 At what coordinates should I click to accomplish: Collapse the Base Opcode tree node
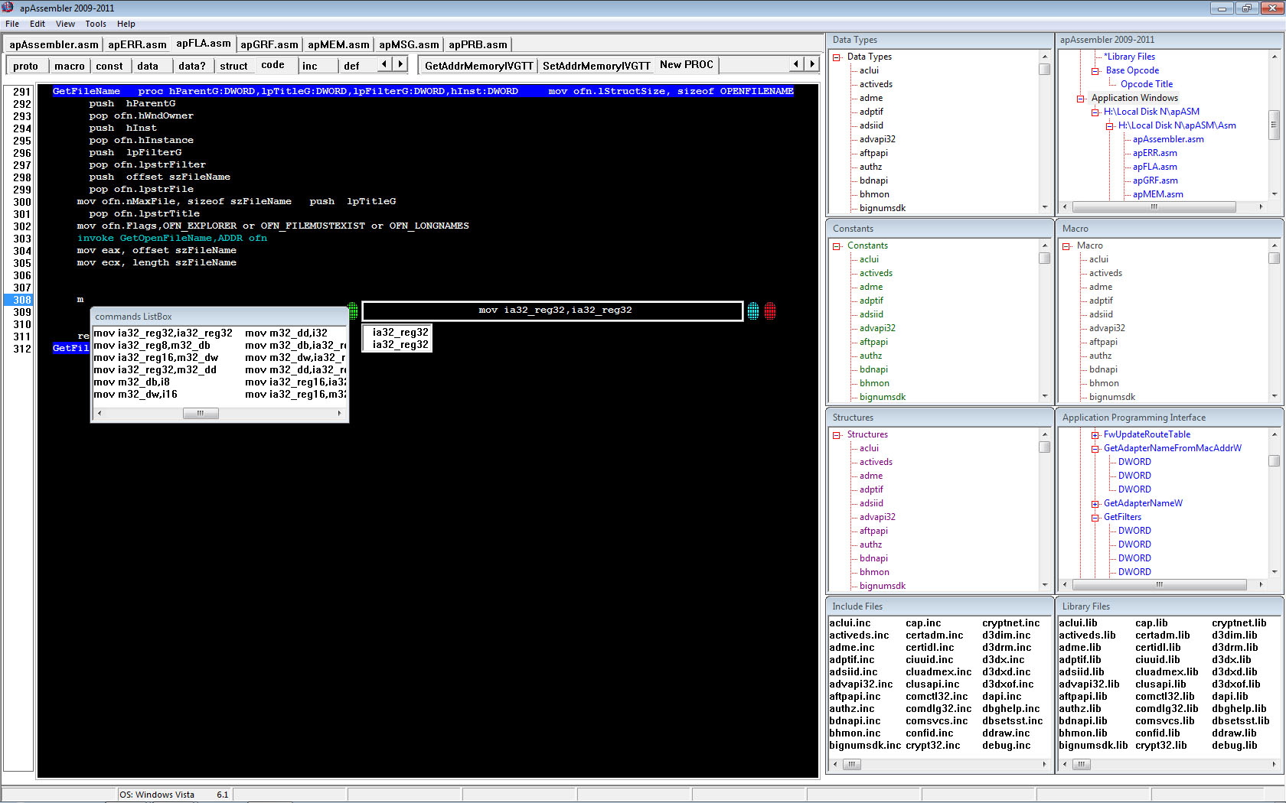pos(1095,71)
